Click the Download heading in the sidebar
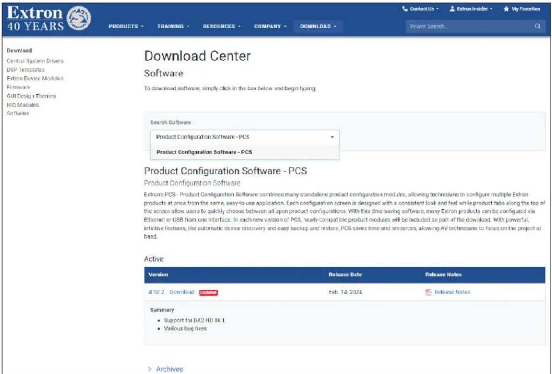The height and width of the screenshot is (374, 552). coord(19,51)
